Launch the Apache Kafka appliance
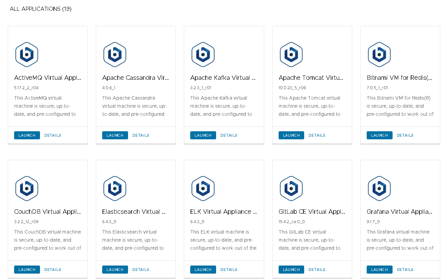The image size is (446, 280). pos(203,135)
